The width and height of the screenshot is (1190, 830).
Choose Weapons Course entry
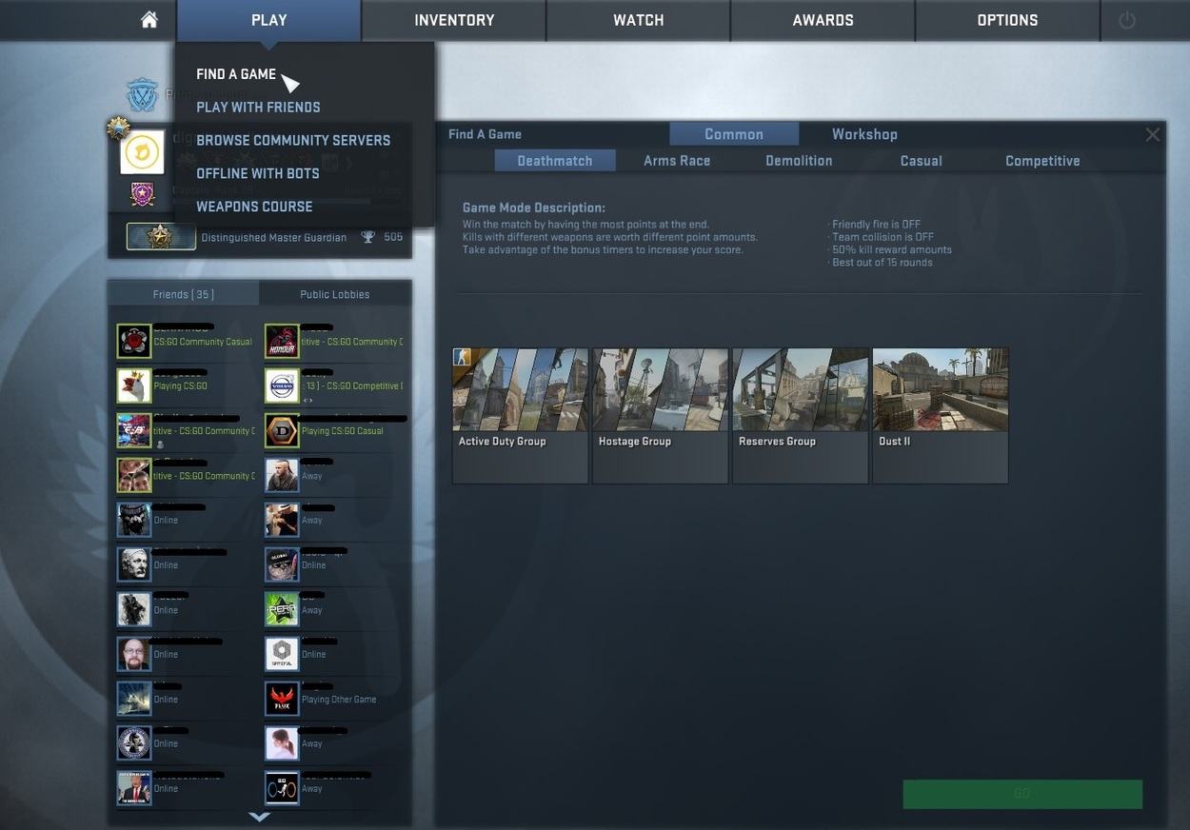click(x=254, y=207)
